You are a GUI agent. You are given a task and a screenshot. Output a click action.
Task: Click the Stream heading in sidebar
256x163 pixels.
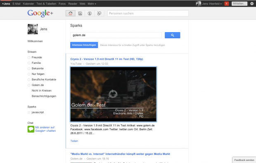coord(32,52)
